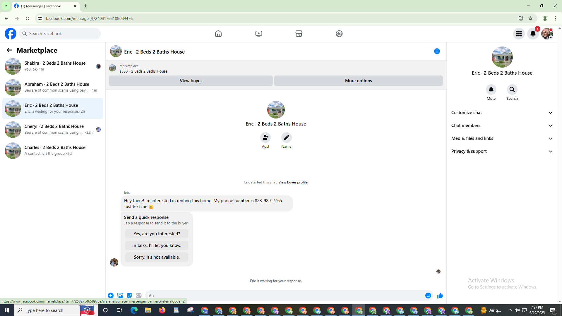Click the address bar URL
Image resolution: width=562 pixels, height=316 pixels.
[x=89, y=18]
